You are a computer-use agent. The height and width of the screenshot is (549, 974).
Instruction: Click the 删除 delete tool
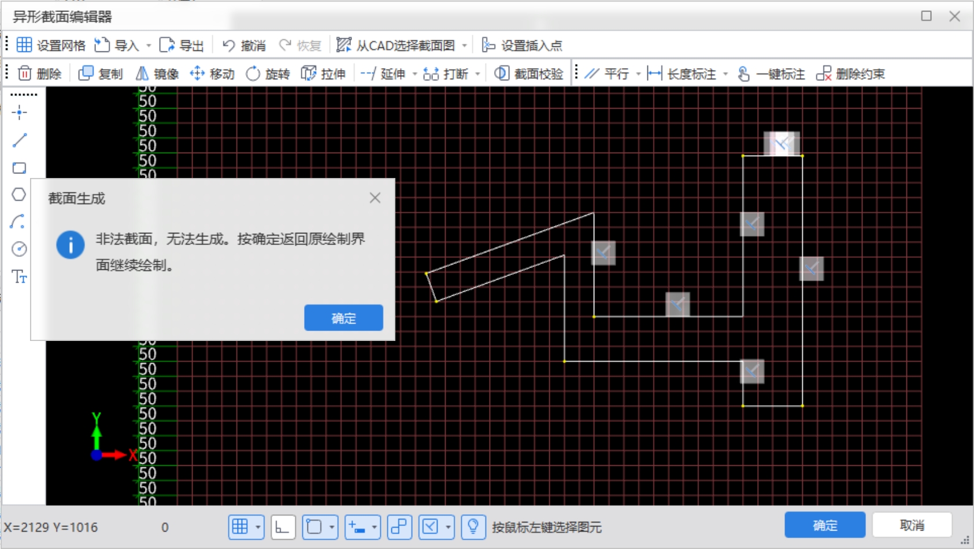[40, 73]
